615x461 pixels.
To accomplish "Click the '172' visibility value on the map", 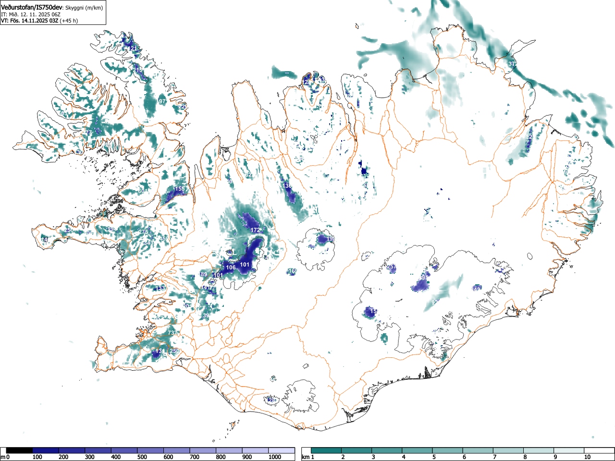I will coord(255,230).
